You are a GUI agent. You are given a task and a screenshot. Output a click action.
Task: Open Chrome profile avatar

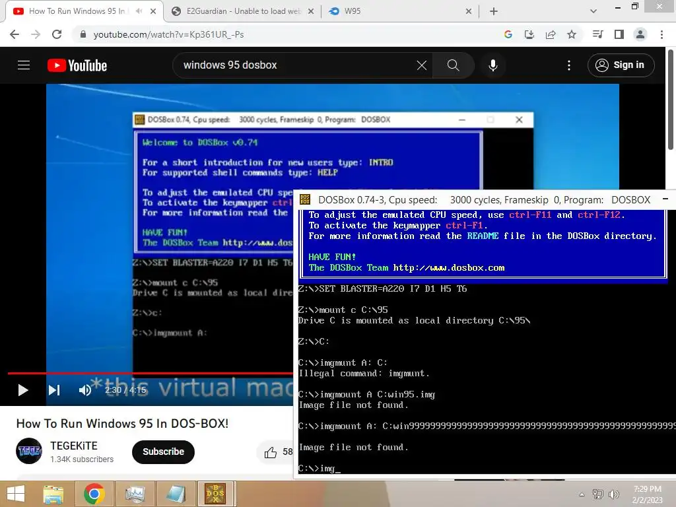coord(640,34)
